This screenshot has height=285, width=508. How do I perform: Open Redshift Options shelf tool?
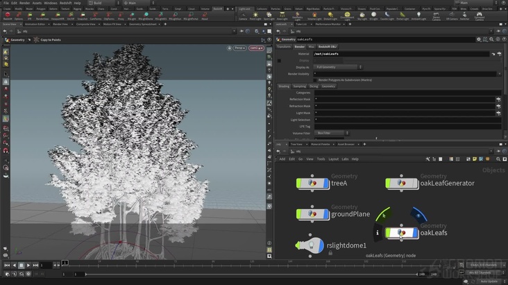tap(19, 16)
